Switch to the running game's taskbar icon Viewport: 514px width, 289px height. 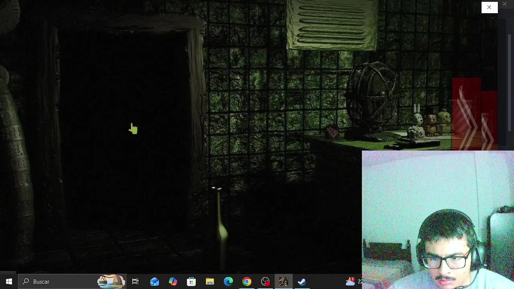coord(284,281)
